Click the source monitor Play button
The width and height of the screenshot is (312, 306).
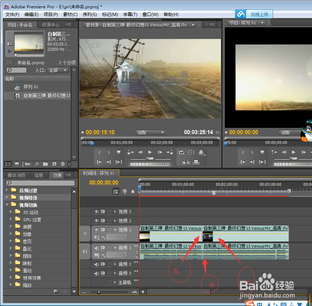[x=150, y=152]
